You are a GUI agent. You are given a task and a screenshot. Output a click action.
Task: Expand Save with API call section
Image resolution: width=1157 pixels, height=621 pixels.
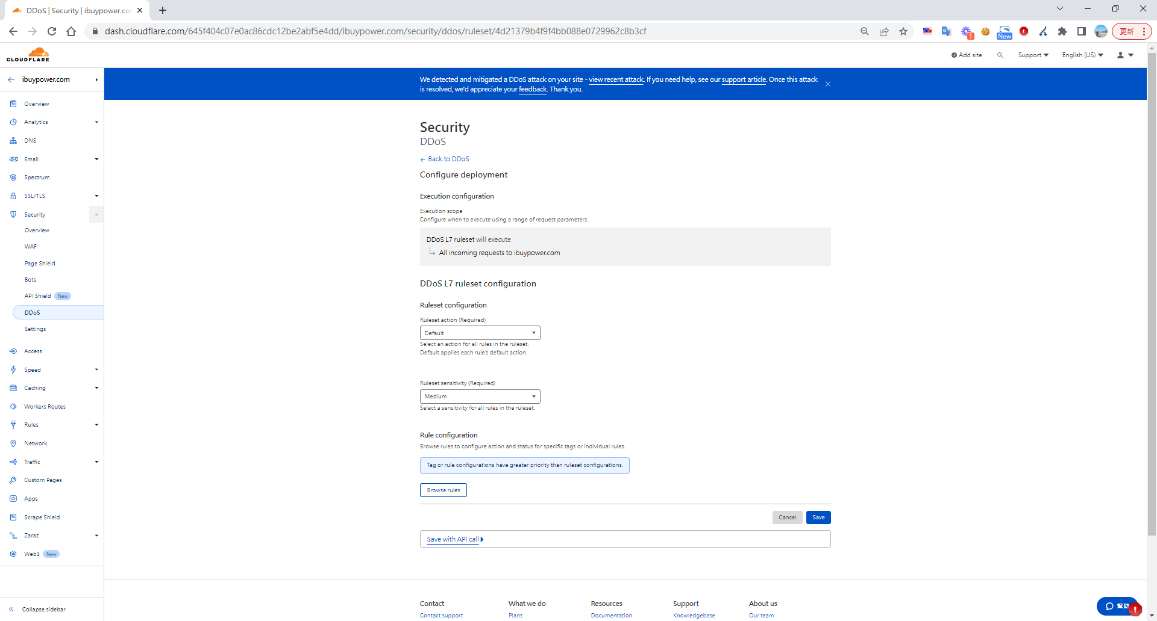click(455, 539)
